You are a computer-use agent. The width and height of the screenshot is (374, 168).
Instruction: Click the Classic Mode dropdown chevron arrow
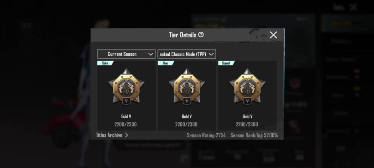pyautogui.click(x=211, y=54)
